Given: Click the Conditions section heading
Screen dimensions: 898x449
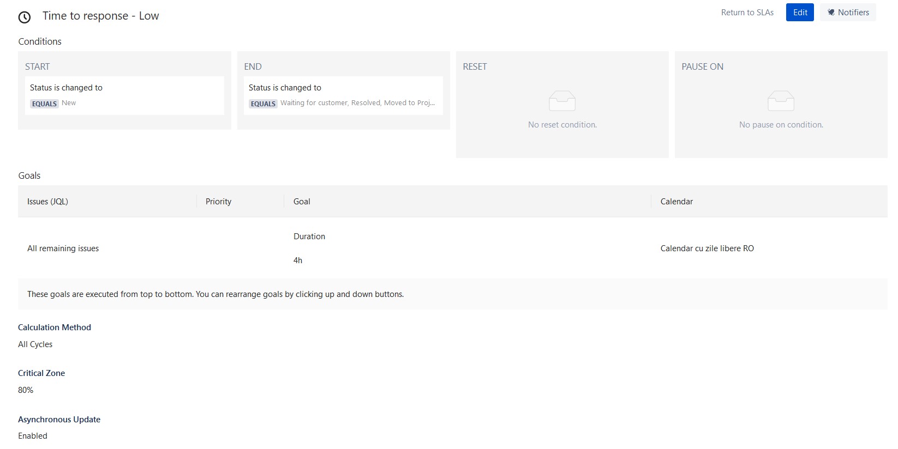Looking at the screenshot, I should click(x=40, y=41).
